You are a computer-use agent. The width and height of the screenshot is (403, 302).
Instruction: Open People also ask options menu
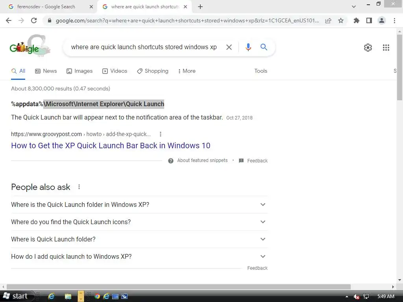[x=79, y=187]
